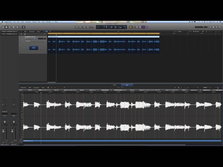Open the List Editors panel

[210, 27]
